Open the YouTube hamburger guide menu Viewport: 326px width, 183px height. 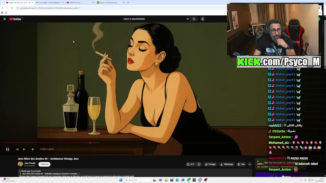point(5,19)
